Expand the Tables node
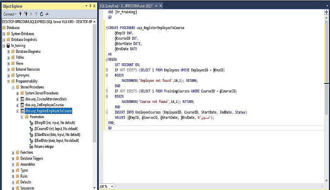The height and width of the screenshot is (190, 330). click(8, 57)
